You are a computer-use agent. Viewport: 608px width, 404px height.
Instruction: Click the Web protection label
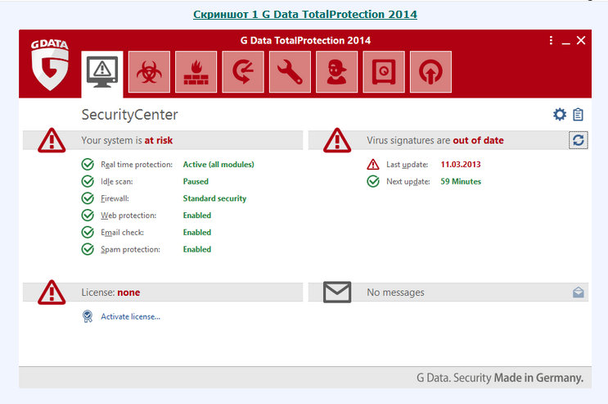point(128,216)
